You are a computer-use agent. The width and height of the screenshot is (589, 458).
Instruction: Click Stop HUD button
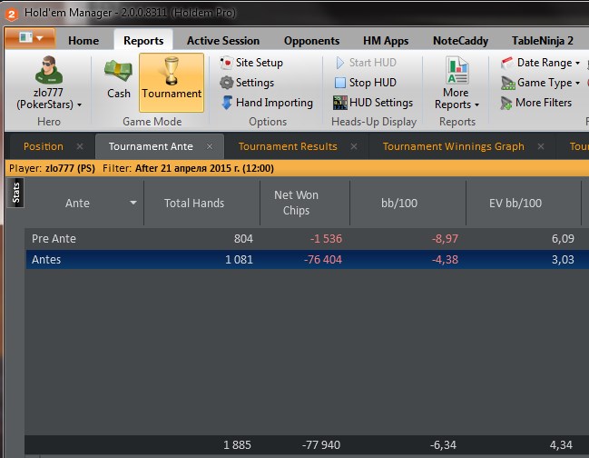tap(366, 83)
